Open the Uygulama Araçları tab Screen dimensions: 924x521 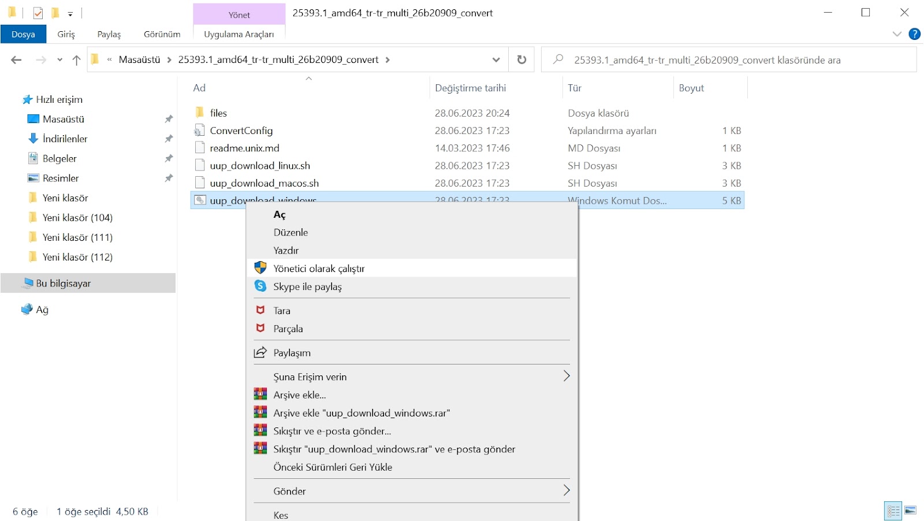239,34
